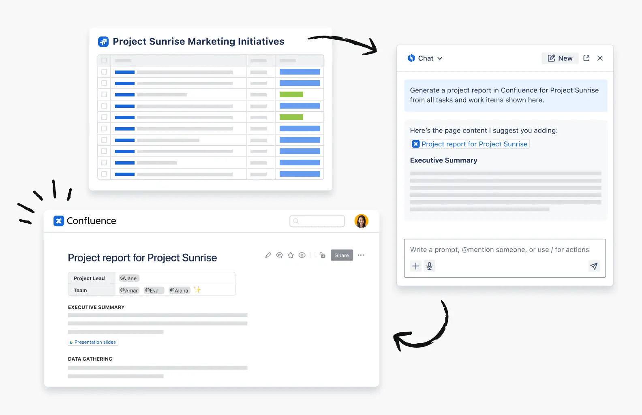Image resolution: width=642 pixels, height=415 pixels.
Task: Click the plus icon in prompt box
Action: pos(416,266)
